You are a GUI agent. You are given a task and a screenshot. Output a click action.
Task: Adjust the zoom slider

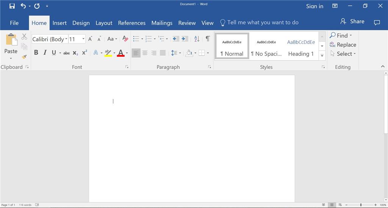pos(361,205)
